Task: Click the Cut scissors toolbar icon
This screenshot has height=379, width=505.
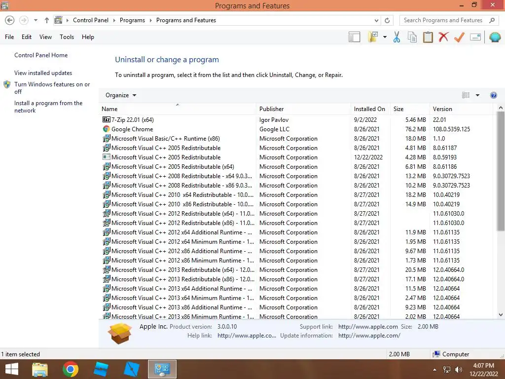Action: coord(397,37)
